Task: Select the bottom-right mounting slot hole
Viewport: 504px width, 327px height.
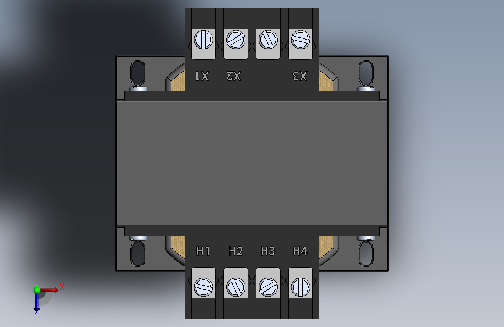Action: coord(366,254)
